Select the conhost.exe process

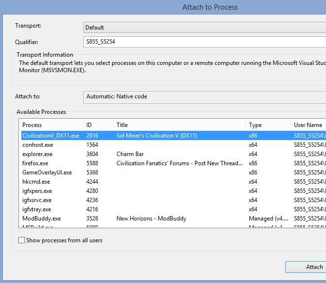tap(38, 145)
